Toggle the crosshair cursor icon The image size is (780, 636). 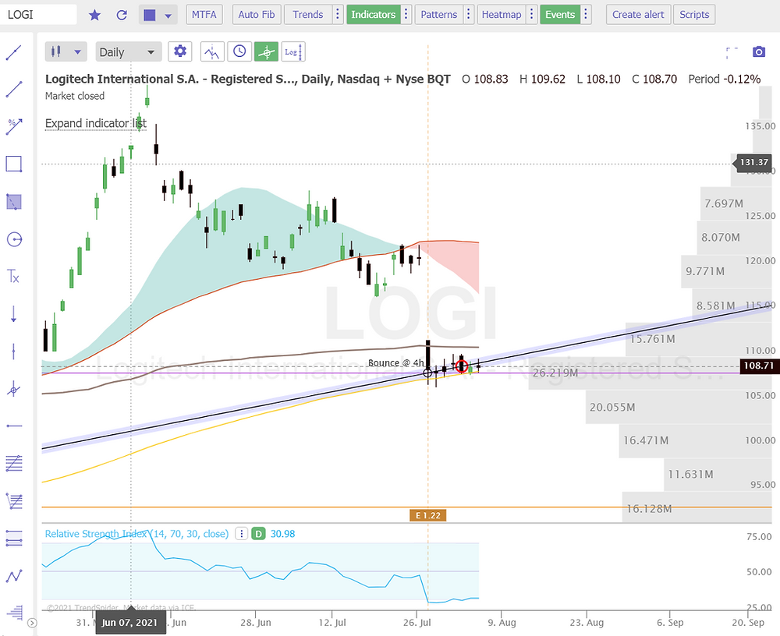(266, 51)
